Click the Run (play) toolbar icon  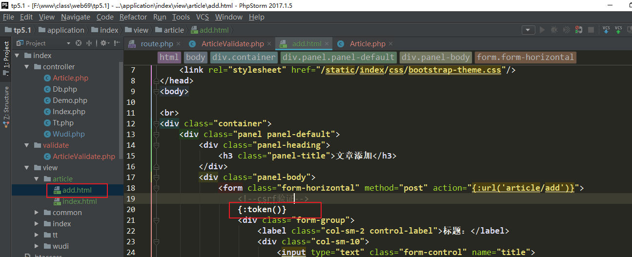point(542,30)
